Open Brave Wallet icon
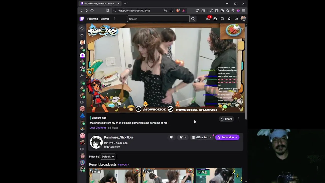Screen dimensions: 325x183 tap(222, 11)
